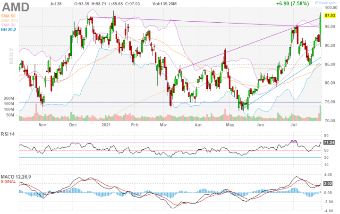Click the 2.02 MACD value tag
Image resolution: width=340 pixels, height=214 pixels.
click(328, 184)
